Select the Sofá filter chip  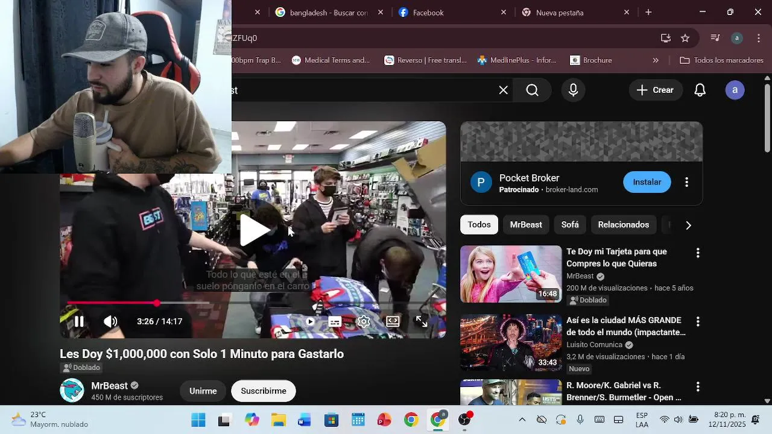[x=570, y=225]
